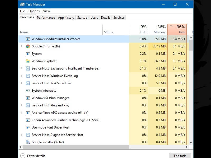Open the View menu

point(46,11)
